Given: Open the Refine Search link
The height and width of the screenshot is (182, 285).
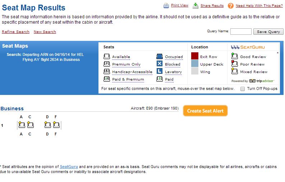Looking at the screenshot, I should (15, 32).
